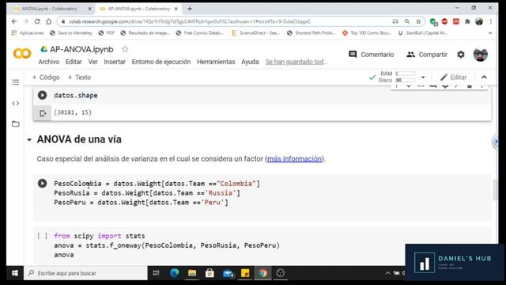Open Chrome three-dot menu
Viewport: 506px width, 285px height.
click(x=490, y=21)
